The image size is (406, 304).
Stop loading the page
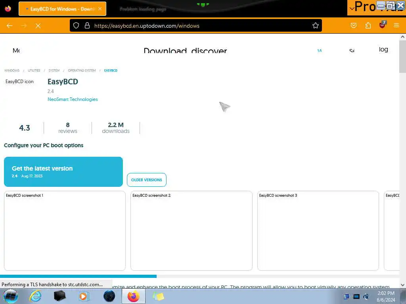(38, 26)
